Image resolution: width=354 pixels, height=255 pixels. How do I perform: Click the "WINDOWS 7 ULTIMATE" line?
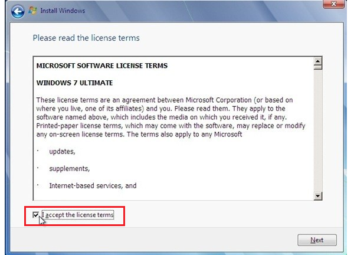[x=74, y=83]
